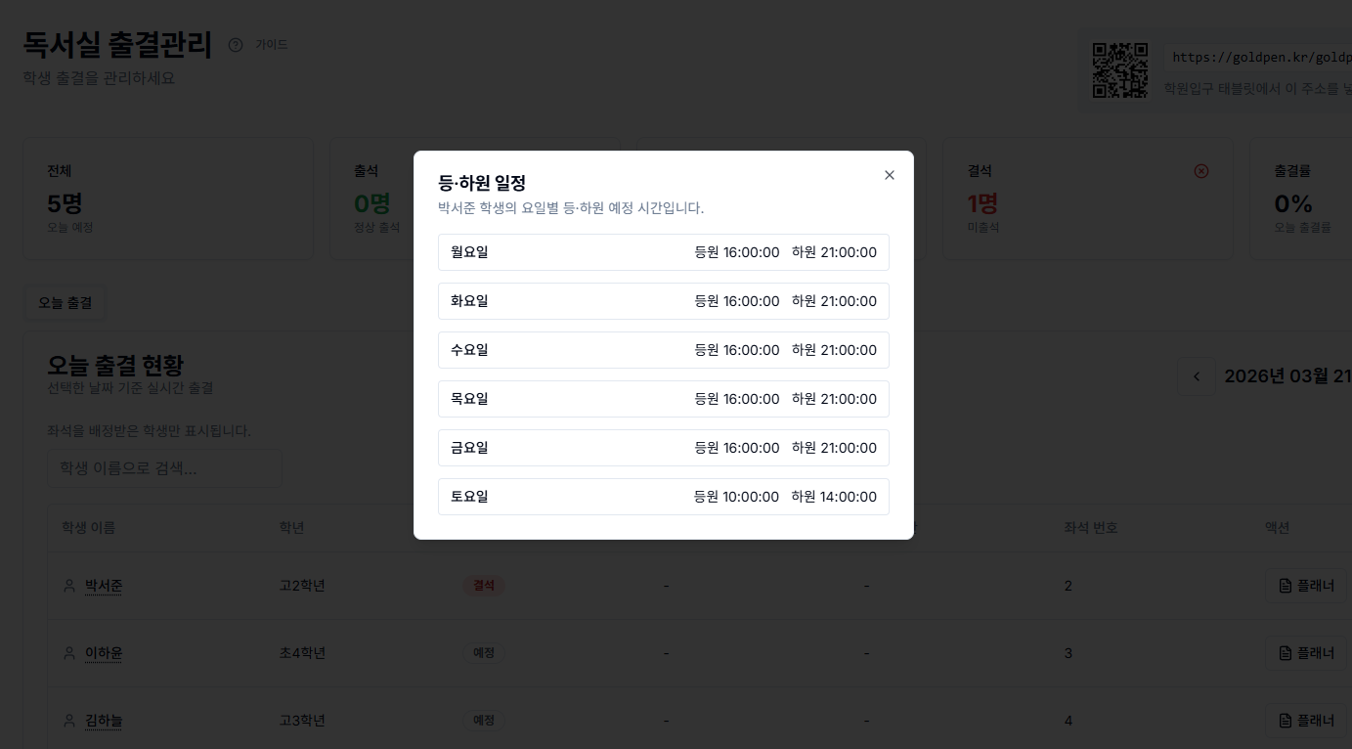Click the 예정 status badge for 김하늘

pyautogui.click(x=483, y=721)
